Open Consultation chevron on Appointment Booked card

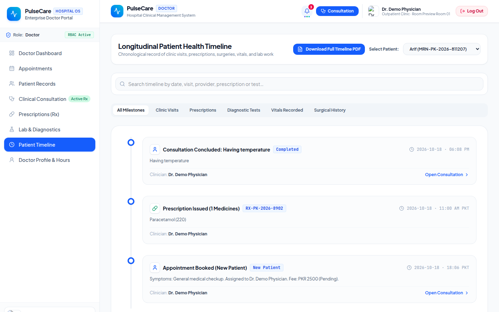coord(467,293)
